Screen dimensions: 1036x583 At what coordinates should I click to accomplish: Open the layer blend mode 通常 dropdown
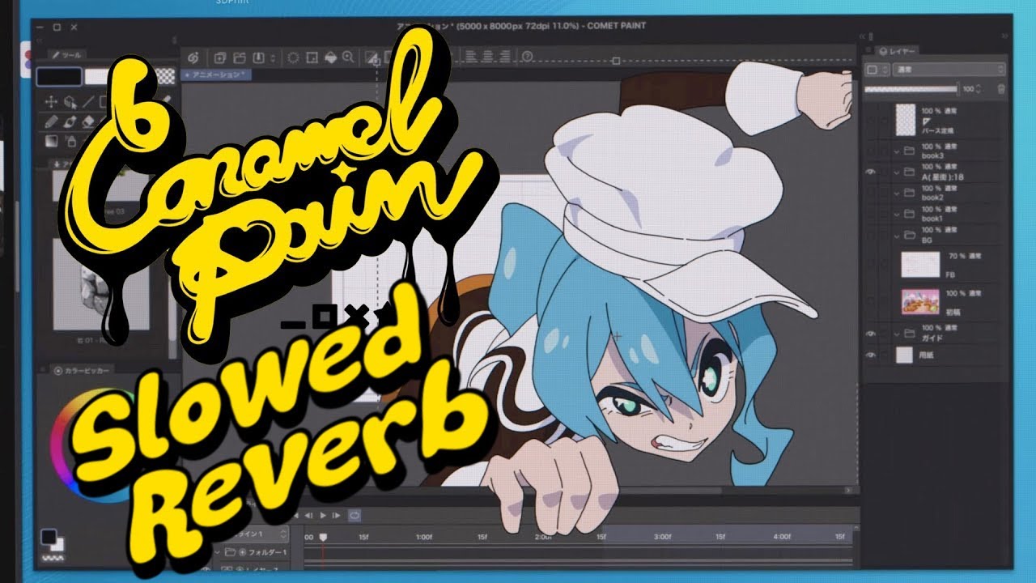(x=950, y=70)
